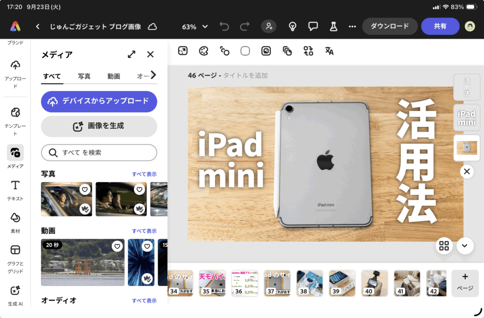This screenshot has height=318, width=484.
Task: Click the invite collaborator icon
Action: [x=269, y=26]
